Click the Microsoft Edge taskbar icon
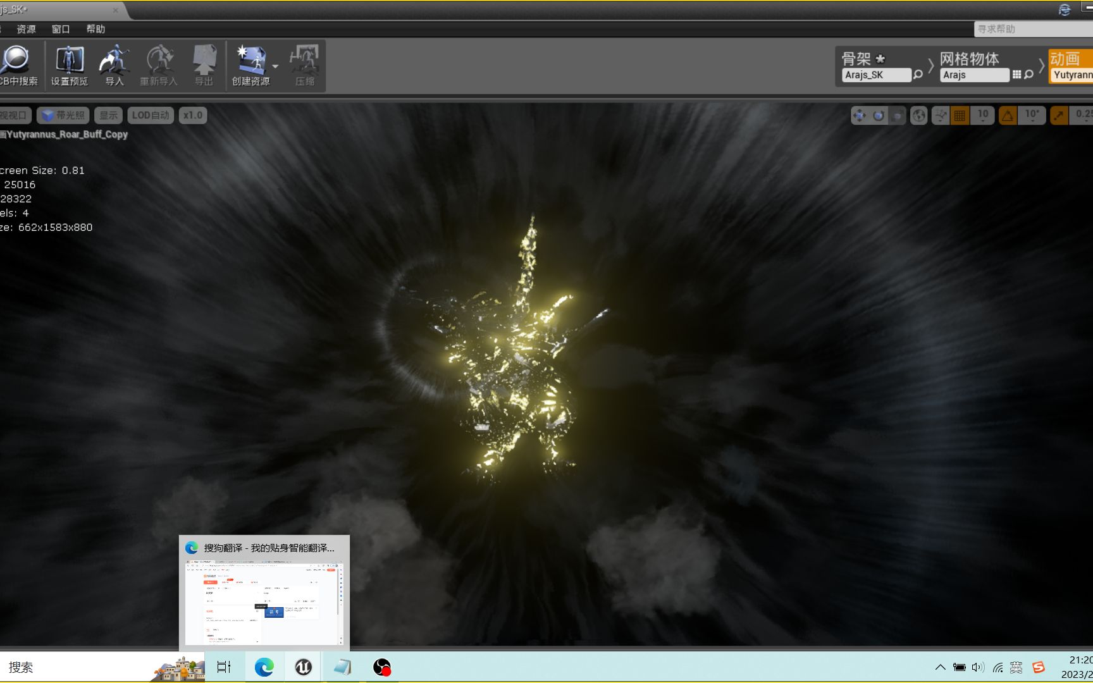1093x683 pixels. [264, 667]
